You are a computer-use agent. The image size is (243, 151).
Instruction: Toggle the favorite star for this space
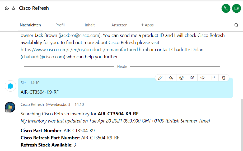click(x=13, y=8)
